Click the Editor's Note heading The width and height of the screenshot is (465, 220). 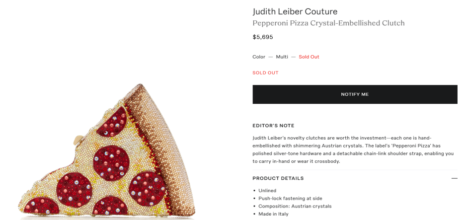pyautogui.click(x=273, y=126)
